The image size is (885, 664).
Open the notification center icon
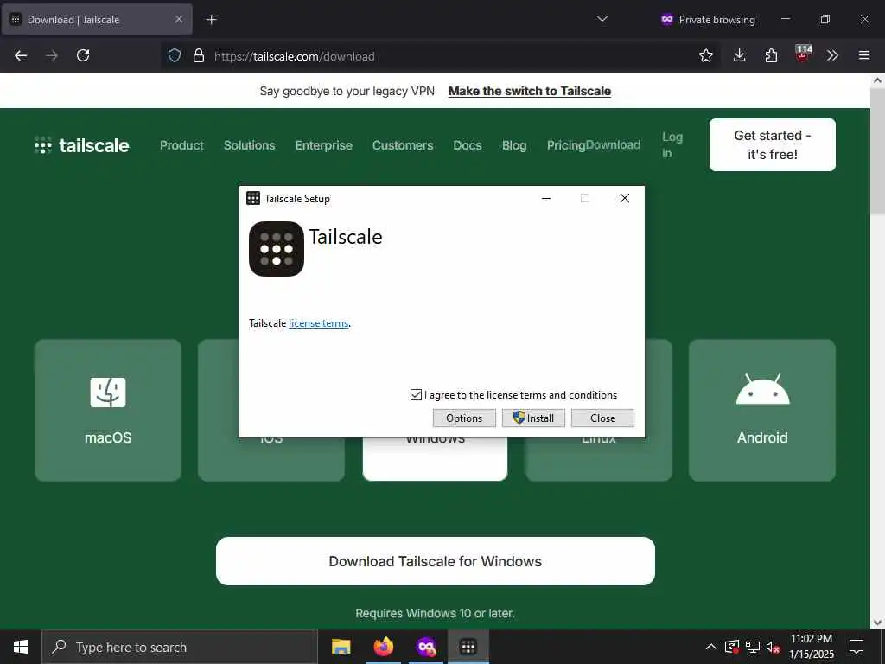click(856, 647)
